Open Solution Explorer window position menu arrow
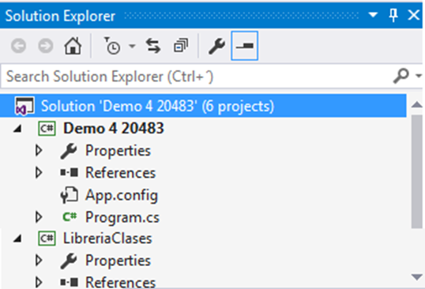The width and height of the screenshot is (425, 289). click(373, 15)
